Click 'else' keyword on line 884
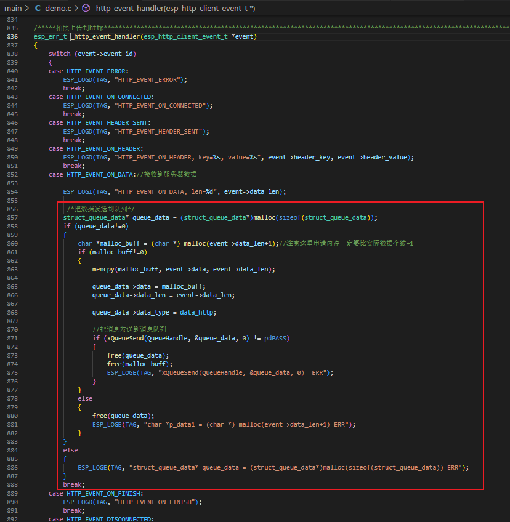Screen dimensions: 510x522 (x=70, y=450)
